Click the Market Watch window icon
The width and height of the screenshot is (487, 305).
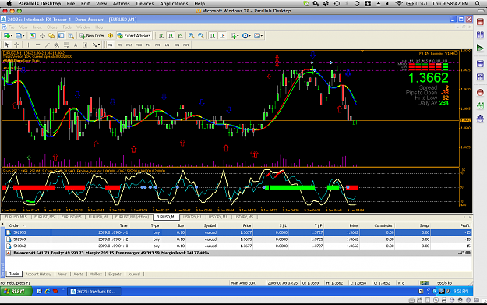[33, 36]
